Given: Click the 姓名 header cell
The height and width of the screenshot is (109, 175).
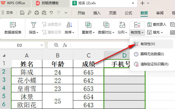Looking at the screenshot, I should click(27, 64).
